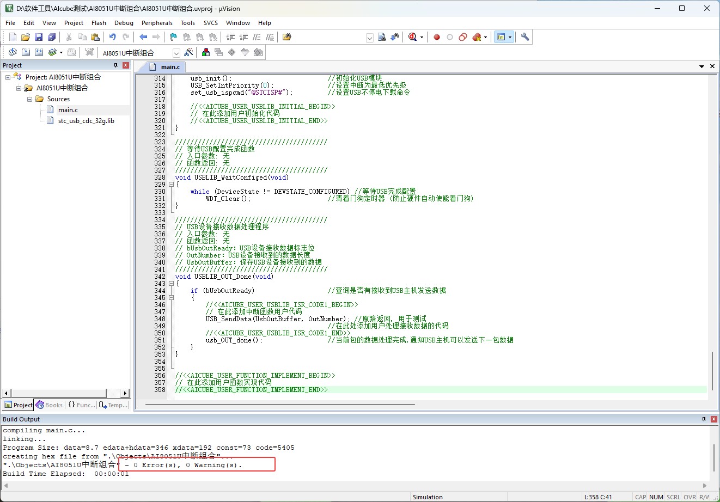Switch to the Templates panel tab
This screenshot has width=720, height=502.
(x=113, y=405)
